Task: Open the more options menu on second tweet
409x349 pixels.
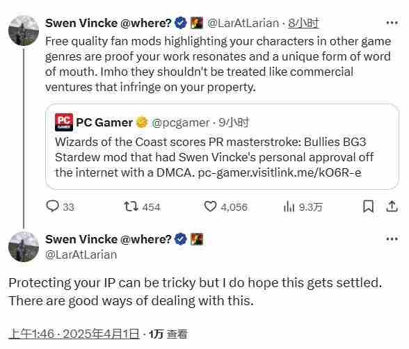Action: pyautogui.click(x=392, y=239)
